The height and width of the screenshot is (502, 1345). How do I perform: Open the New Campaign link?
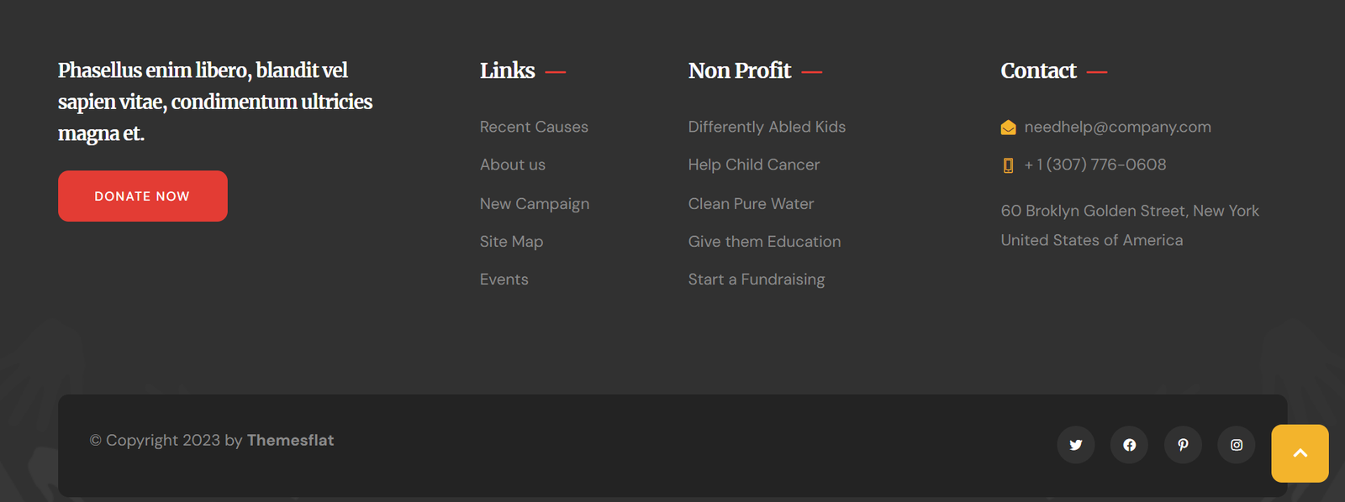pos(535,203)
